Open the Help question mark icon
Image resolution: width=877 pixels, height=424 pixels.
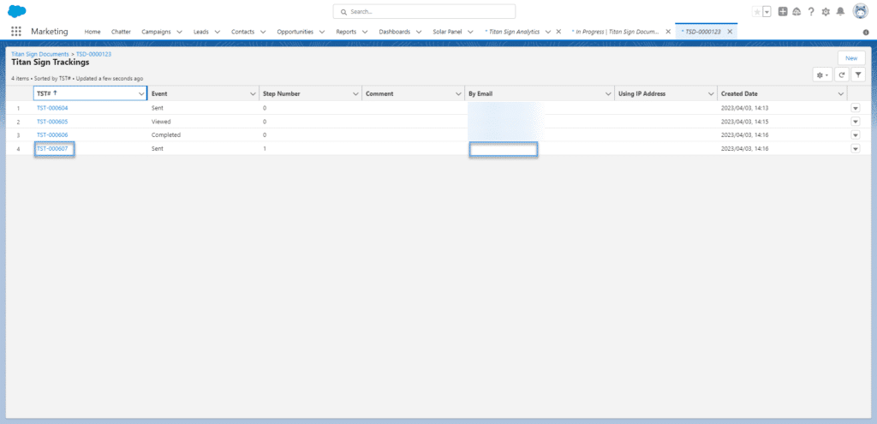click(x=811, y=11)
